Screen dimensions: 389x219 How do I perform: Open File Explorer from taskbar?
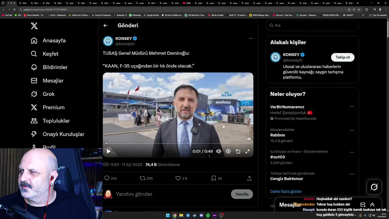(181, 215)
